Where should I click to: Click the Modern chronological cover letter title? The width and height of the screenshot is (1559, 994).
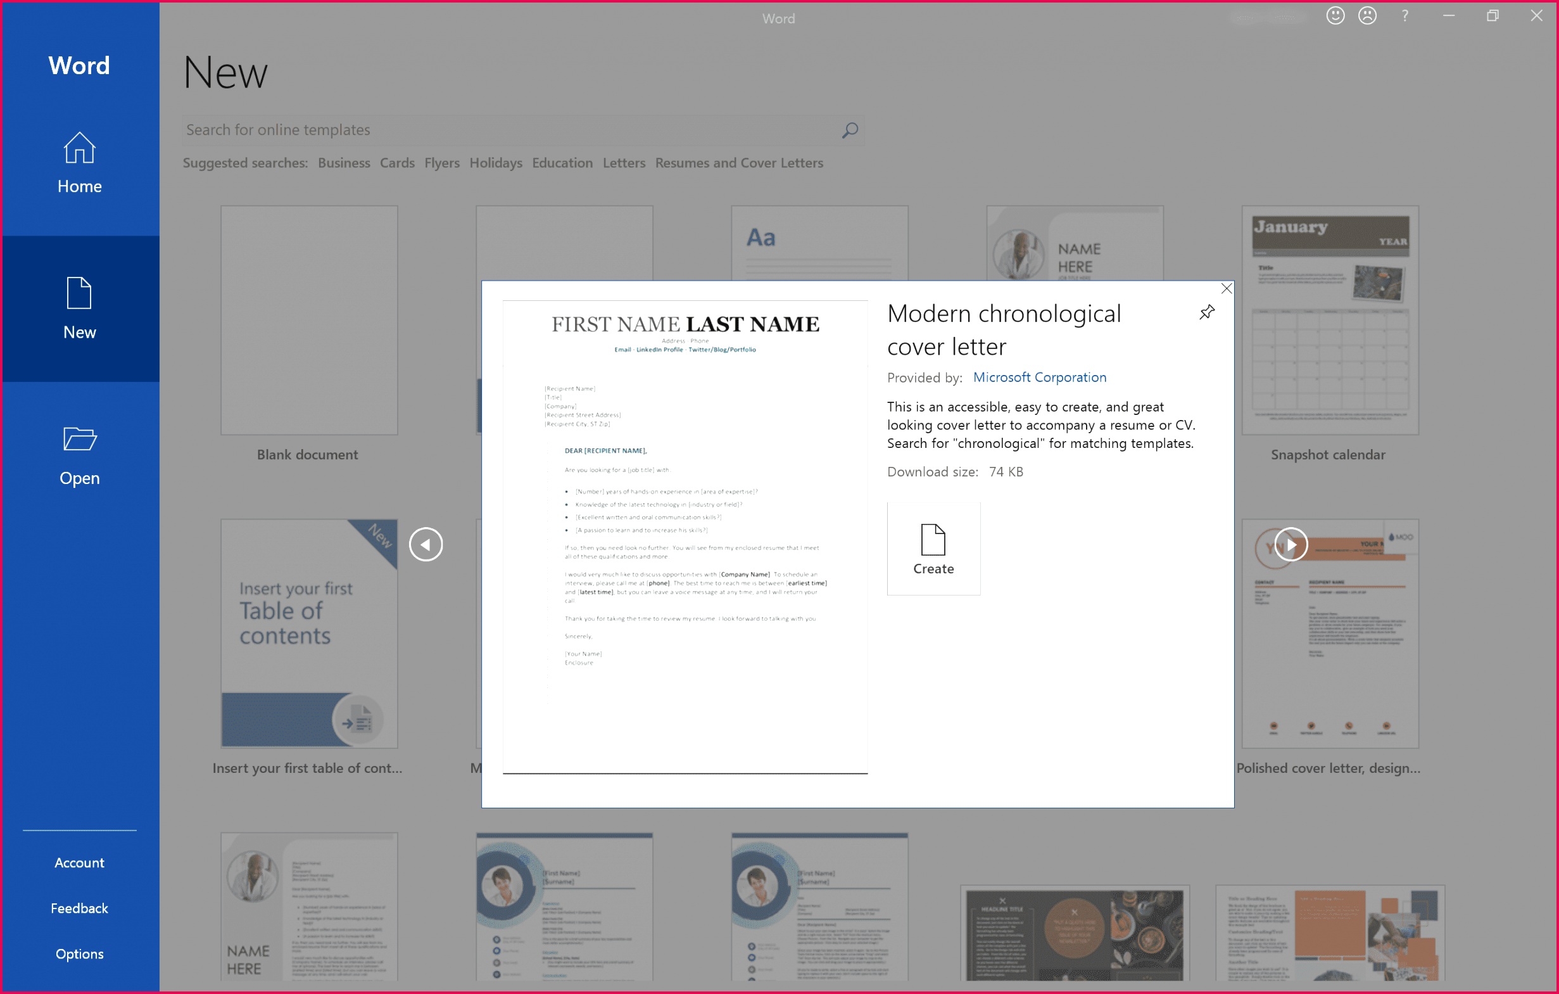[x=1004, y=330]
